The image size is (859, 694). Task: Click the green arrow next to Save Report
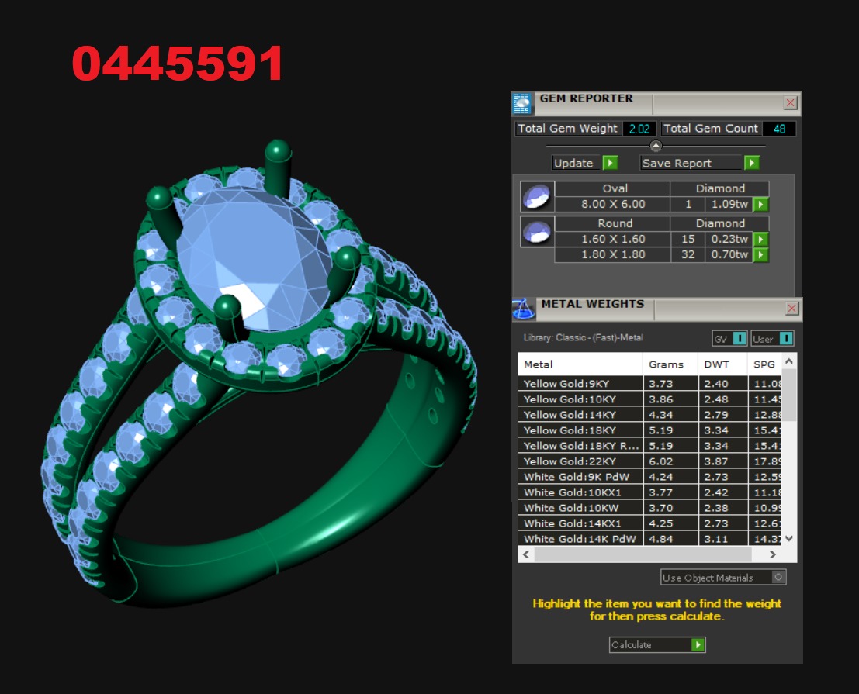pos(752,163)
